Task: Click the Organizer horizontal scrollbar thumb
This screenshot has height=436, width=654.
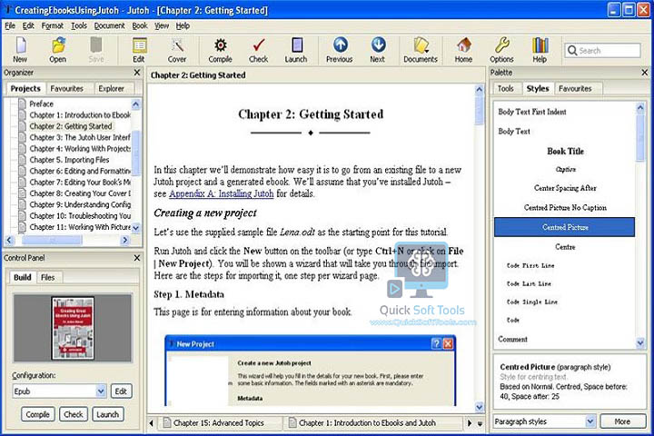Action: 52,241
